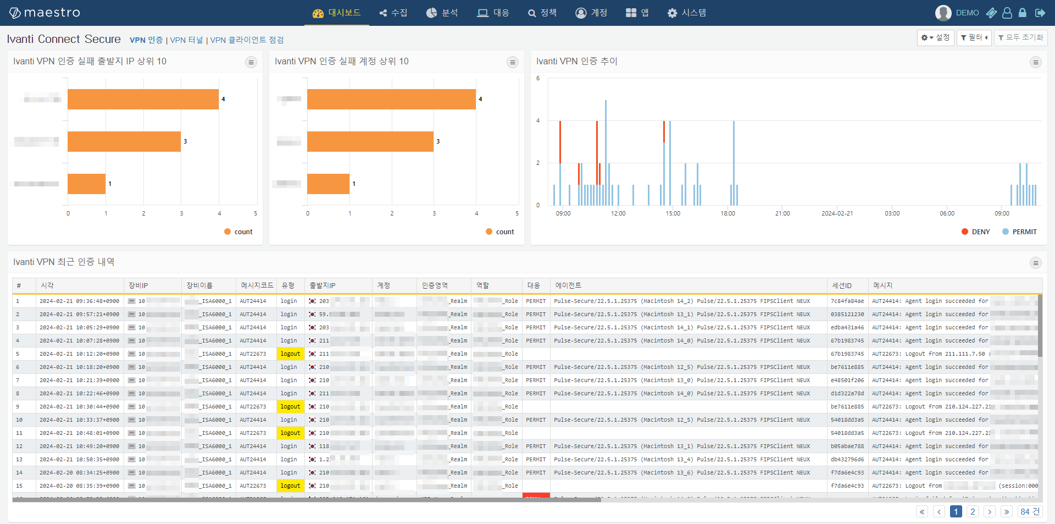
Task: Open the 시스템 system menu
Action: [687, 13]
